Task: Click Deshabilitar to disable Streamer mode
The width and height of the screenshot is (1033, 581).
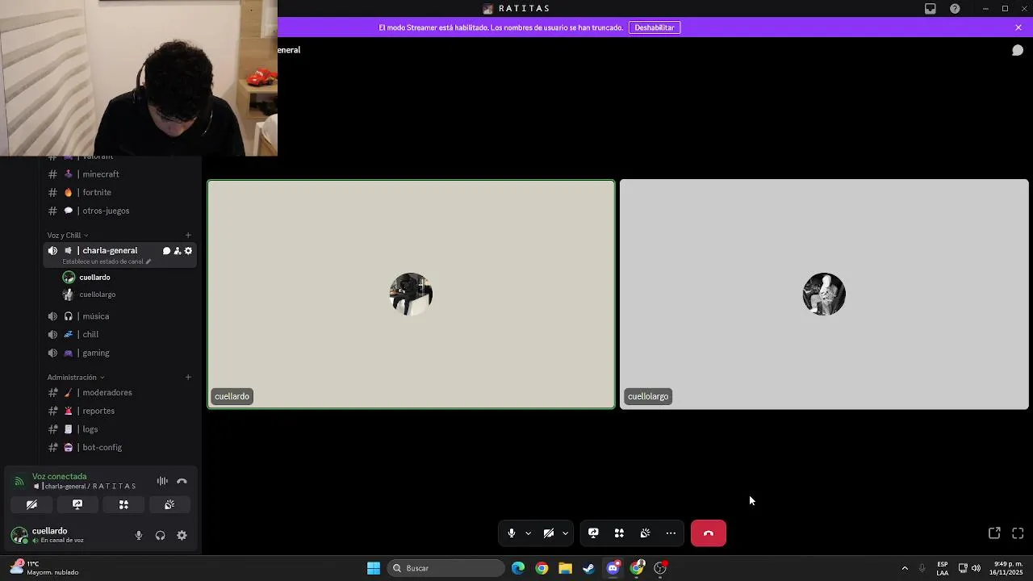Action: [655, 27]
